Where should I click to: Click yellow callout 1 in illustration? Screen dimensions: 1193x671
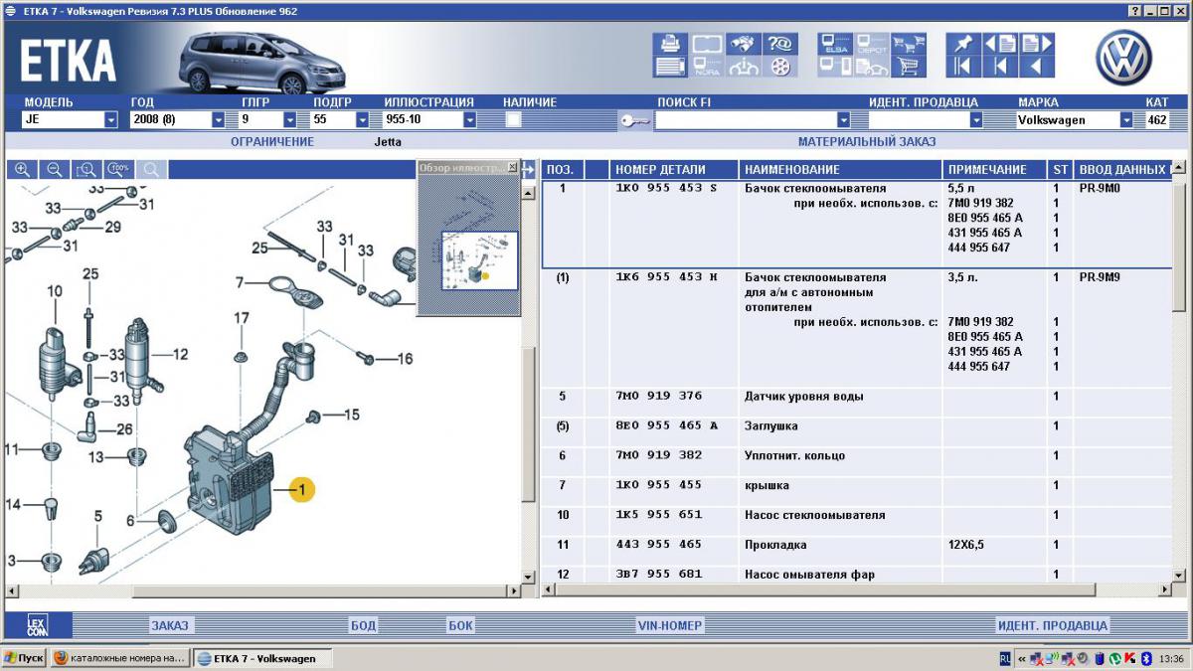pos(302,488)
